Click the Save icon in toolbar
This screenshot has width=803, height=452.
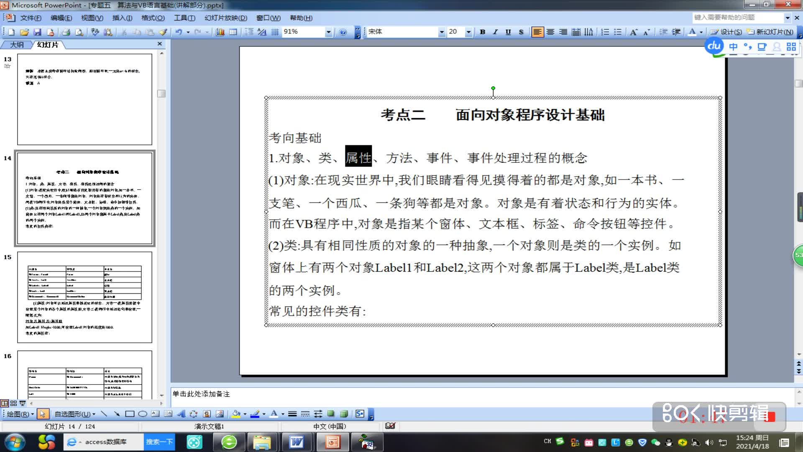[x=38, y=32]
